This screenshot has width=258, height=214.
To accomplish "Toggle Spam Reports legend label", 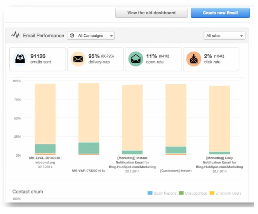I will 165,193.
